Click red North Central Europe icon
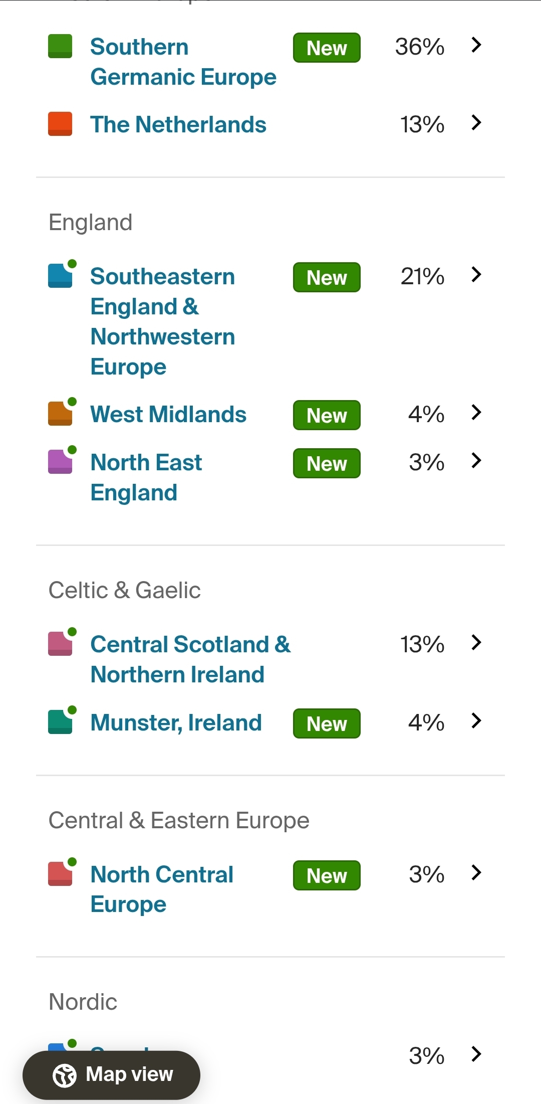Image resolution: width=541 pixels, height=1104 pixels. tap(61, 872)
